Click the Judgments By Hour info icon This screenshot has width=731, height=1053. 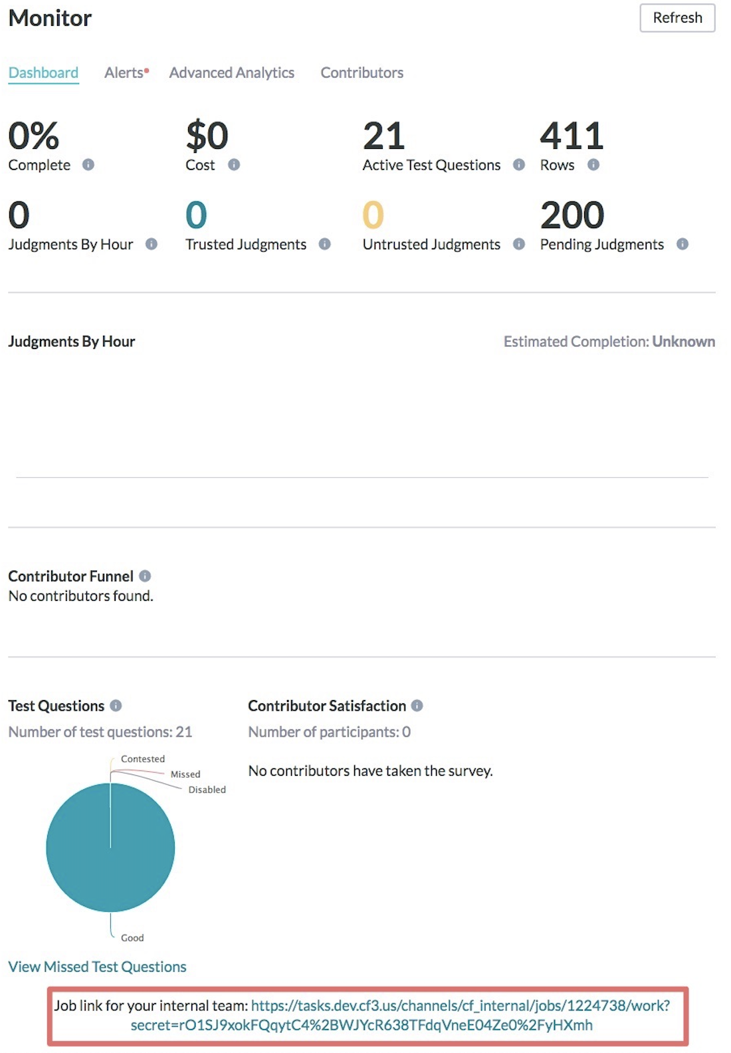coord(152,244)
